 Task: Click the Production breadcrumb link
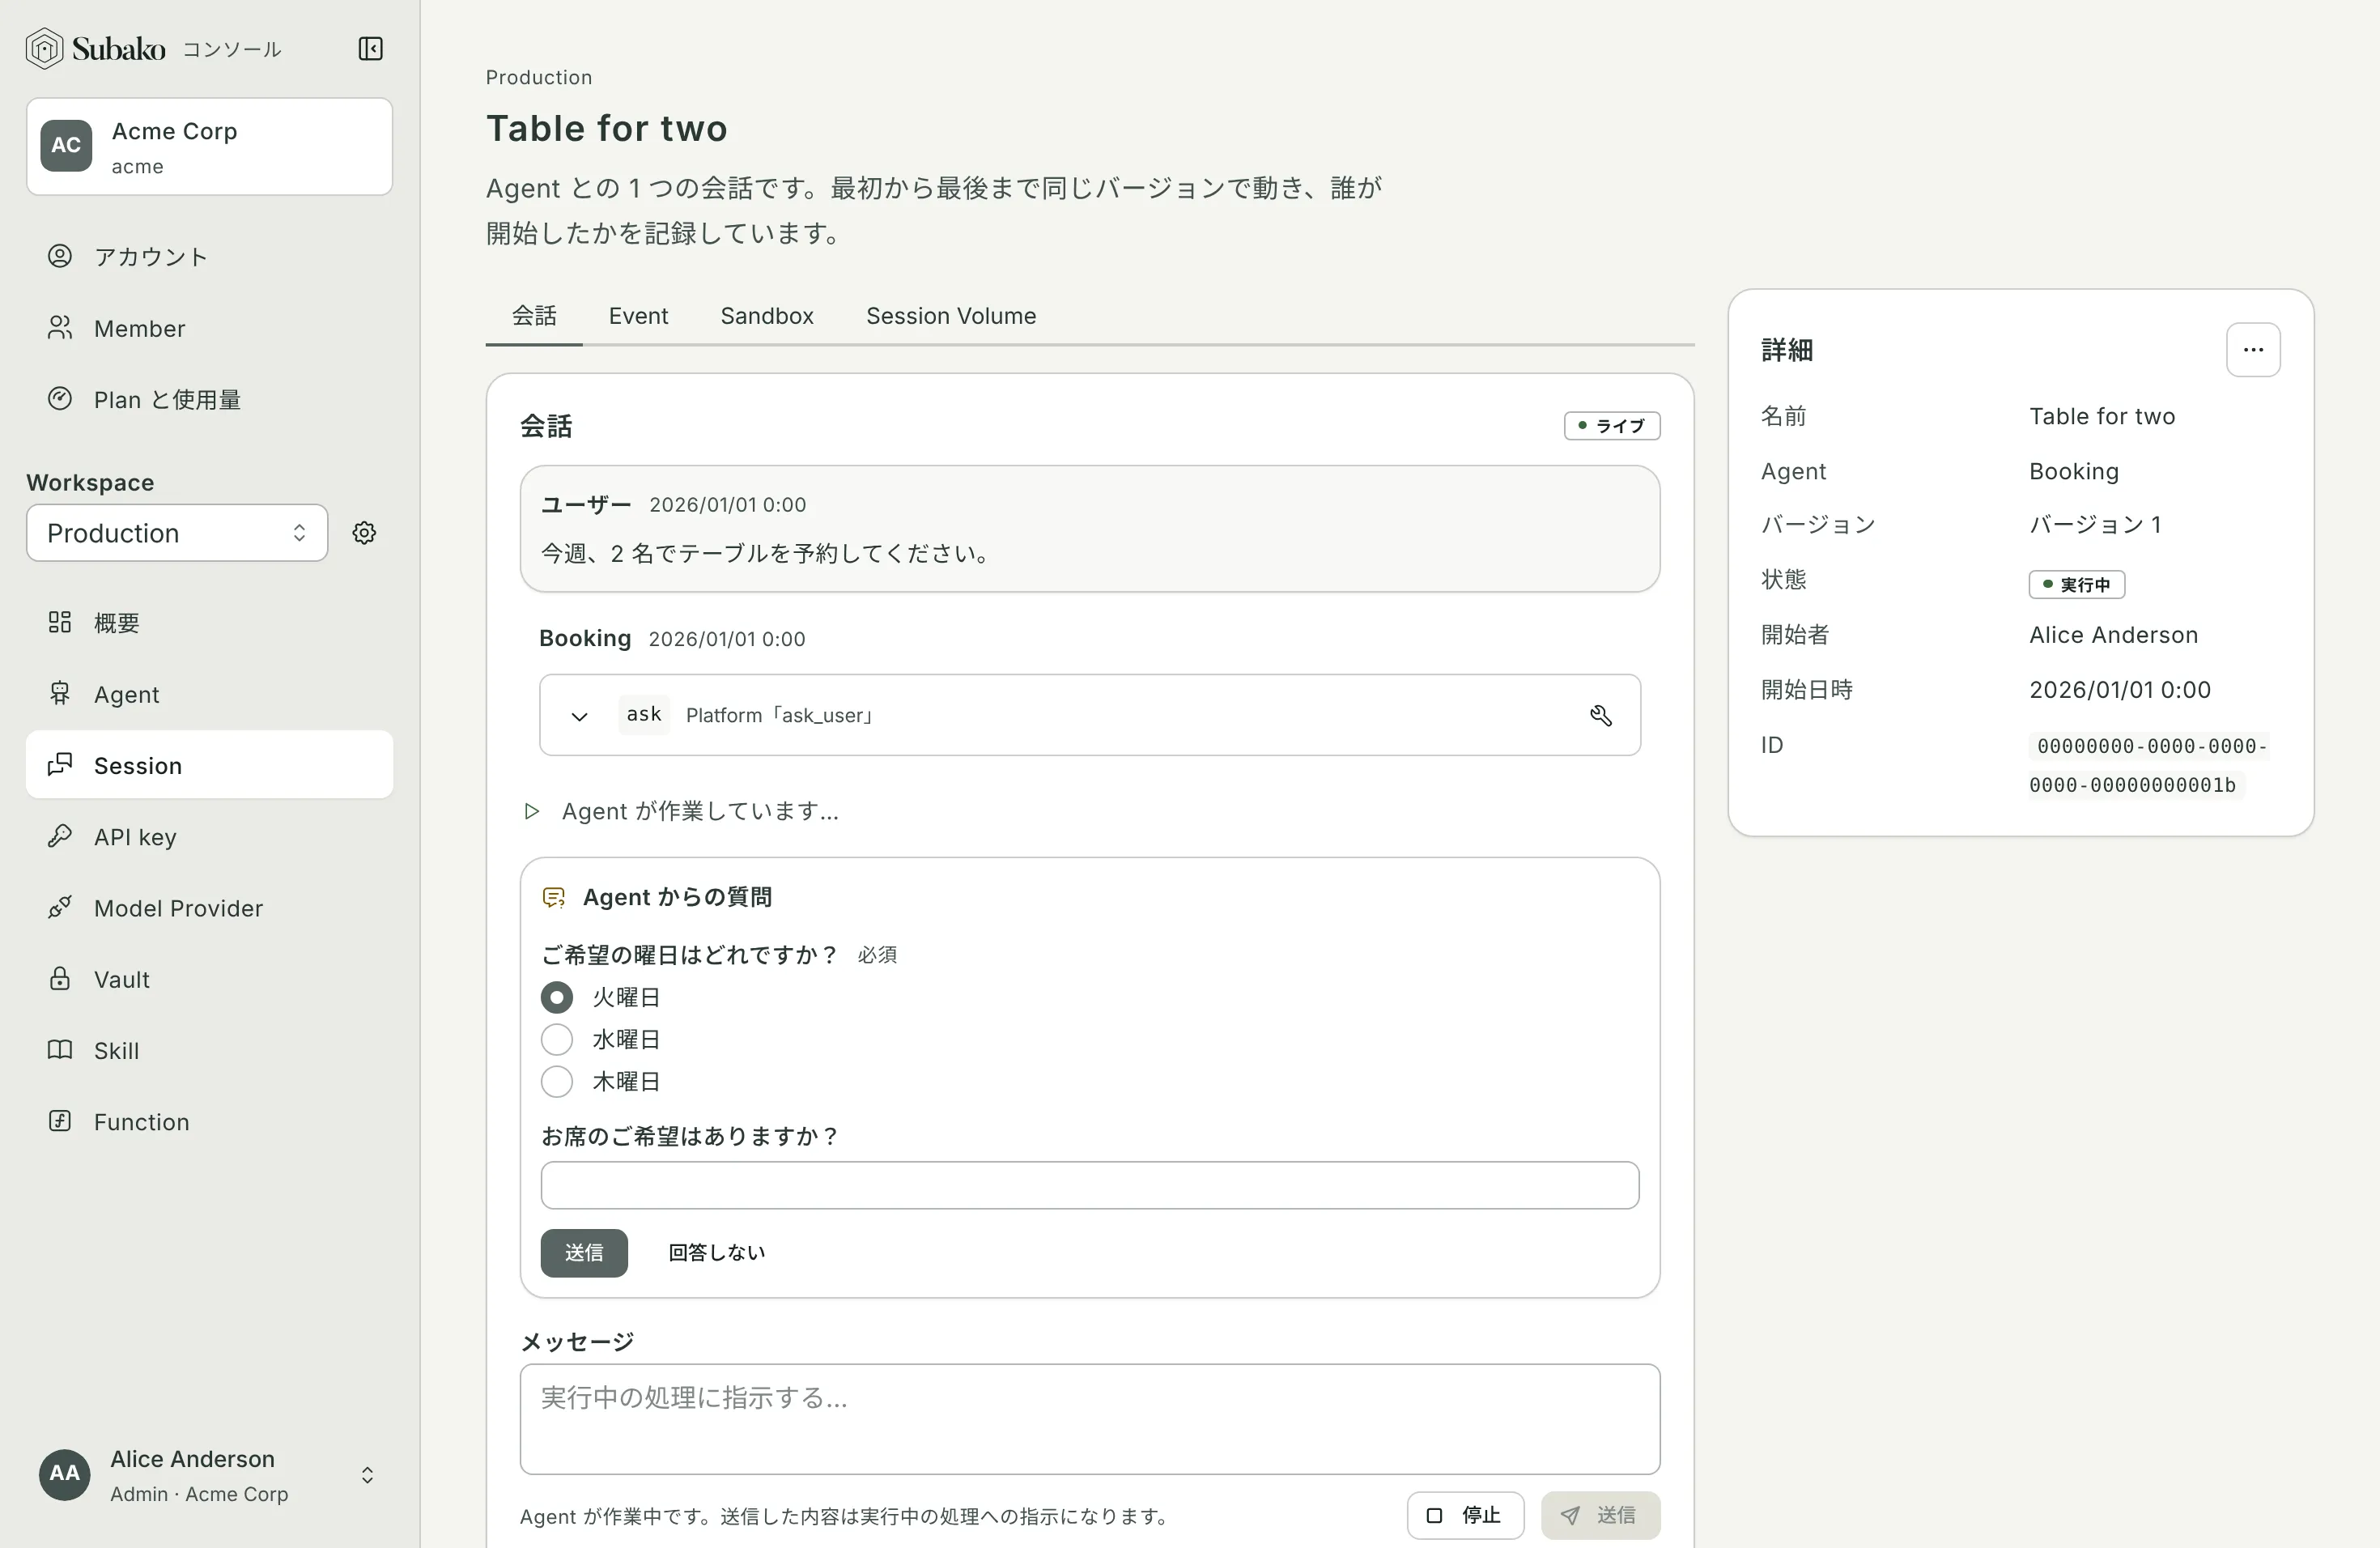[x=539, y=77]
